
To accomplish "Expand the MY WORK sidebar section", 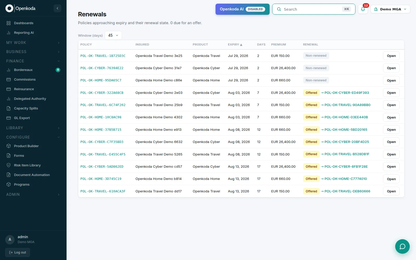I will pyautogui.click(x=33, y=43).
